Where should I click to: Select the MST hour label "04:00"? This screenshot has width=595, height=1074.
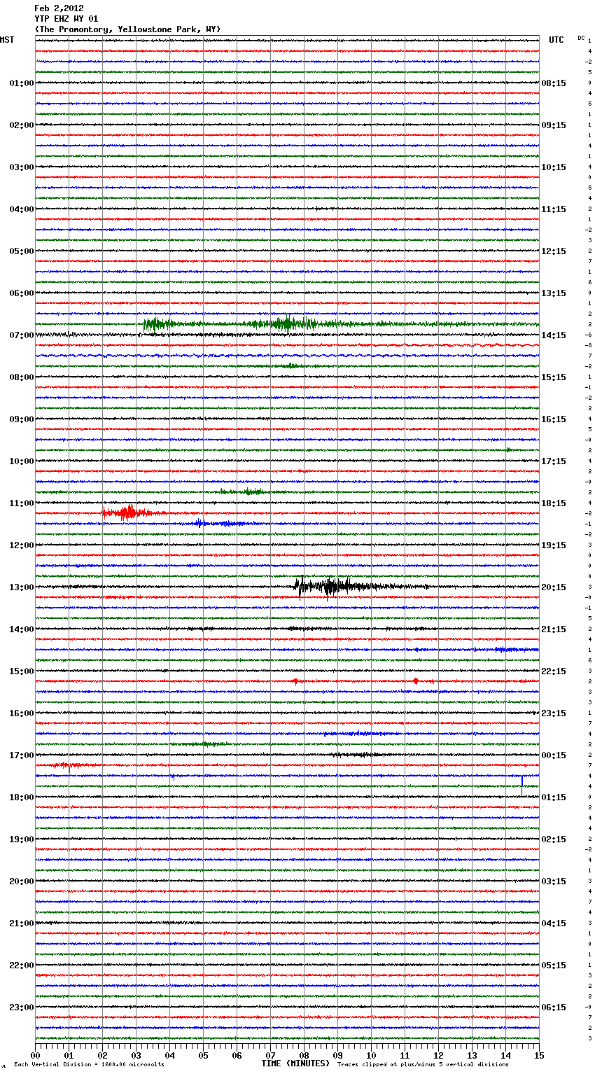pyautogui.click(x=22, y=209)
